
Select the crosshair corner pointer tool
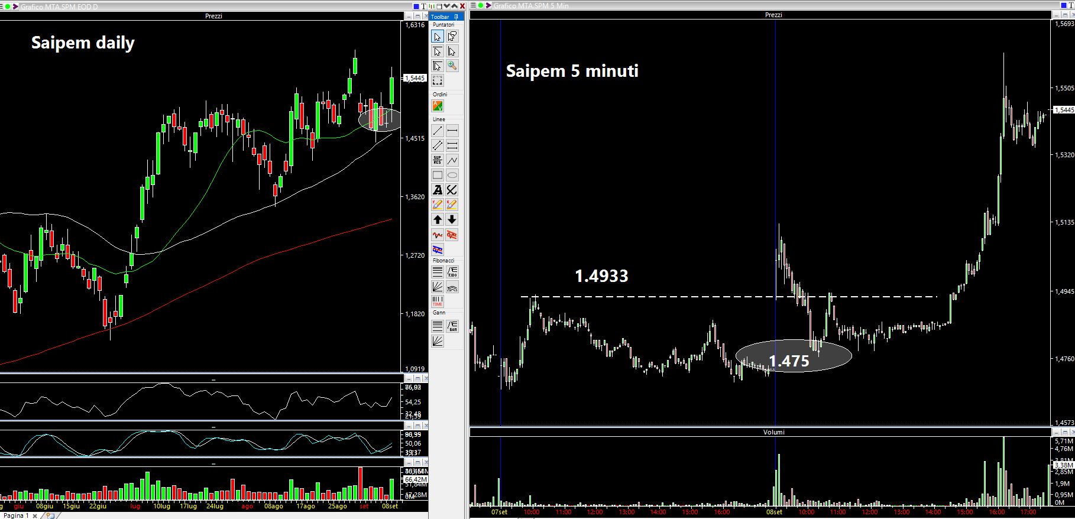(x=438, y=66)
